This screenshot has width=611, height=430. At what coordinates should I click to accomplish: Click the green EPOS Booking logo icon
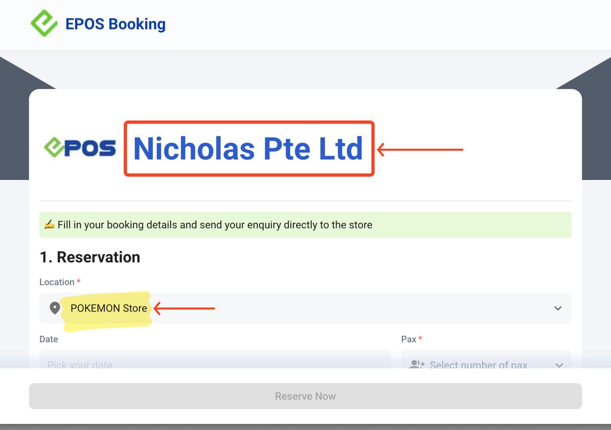pos(44,23)
